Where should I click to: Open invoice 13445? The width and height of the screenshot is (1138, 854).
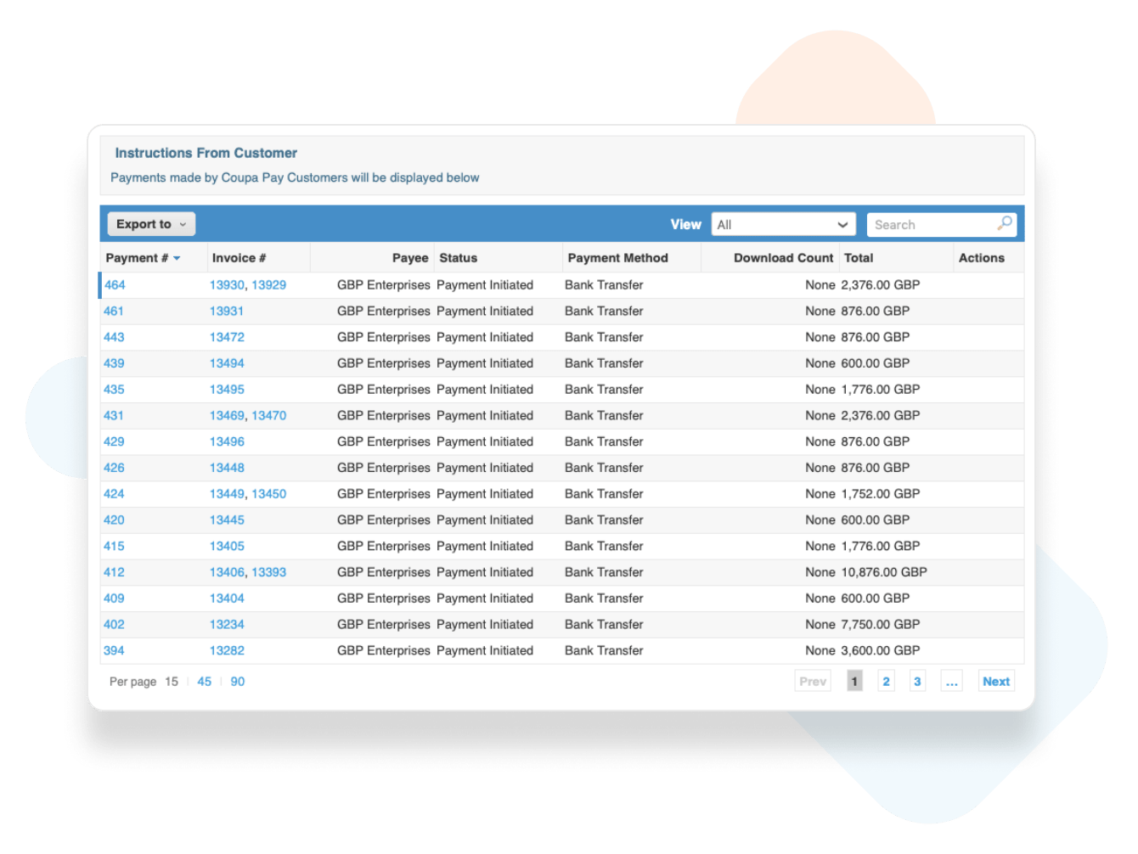coord(227,520)
